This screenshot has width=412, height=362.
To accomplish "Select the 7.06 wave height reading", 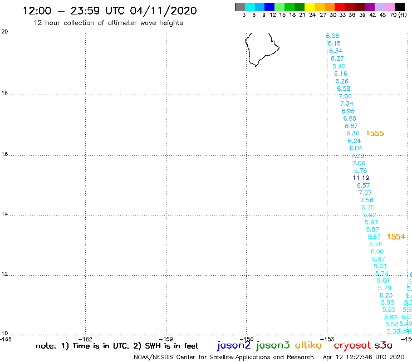I will coord(359,163).
